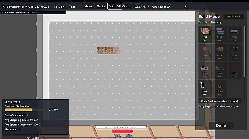Click the Avg Shopping Time: 40 min stat
The width and height of the screenshot is (249, 139).
[x=21, y=120]
